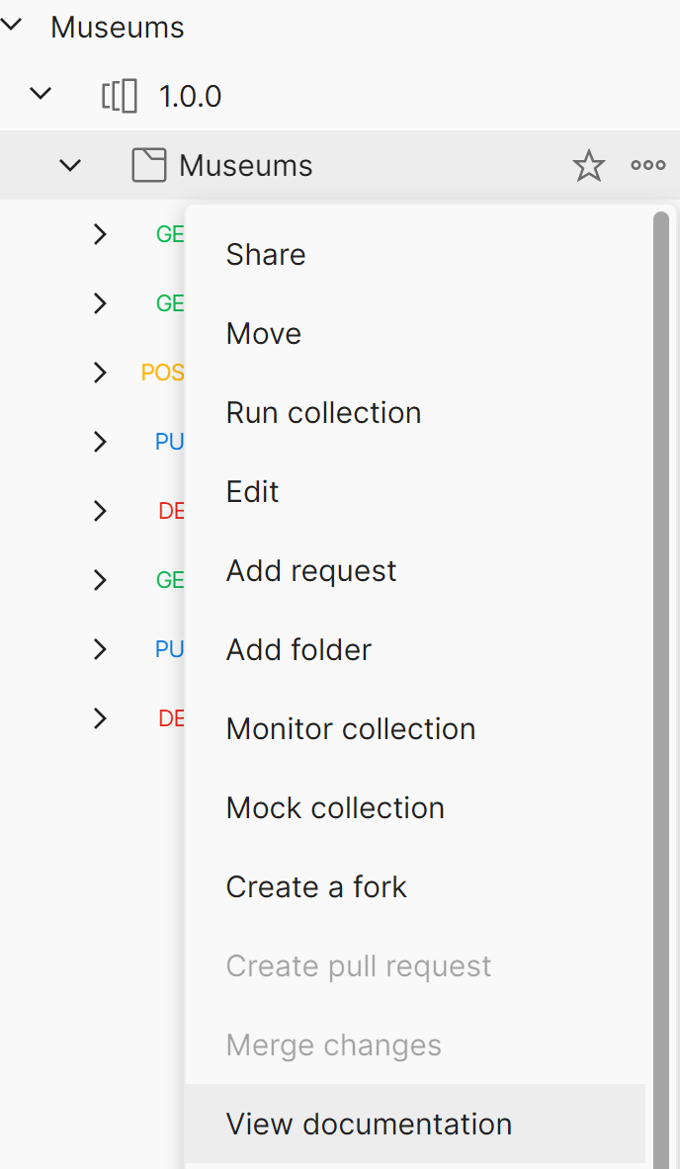Choose Mock collection menu entry
This screenshot has height=1169, width=680.
click(x=335, y=808)
